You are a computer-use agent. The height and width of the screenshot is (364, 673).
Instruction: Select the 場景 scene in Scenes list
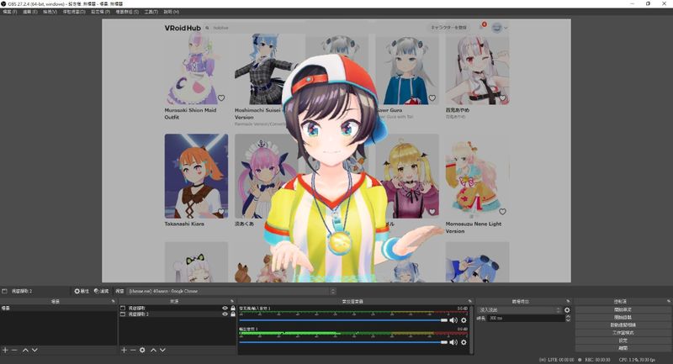pos(58,309)
